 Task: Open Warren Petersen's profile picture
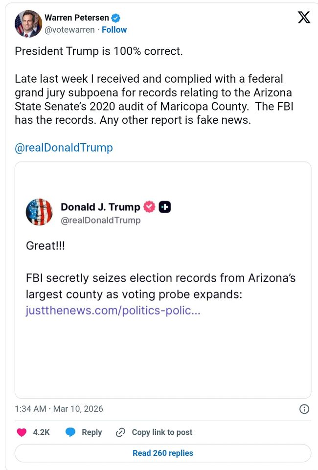28,23
